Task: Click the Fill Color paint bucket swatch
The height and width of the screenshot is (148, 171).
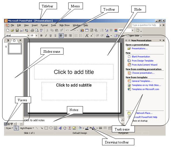Action: pyautogui.click(x=80, y=128)
